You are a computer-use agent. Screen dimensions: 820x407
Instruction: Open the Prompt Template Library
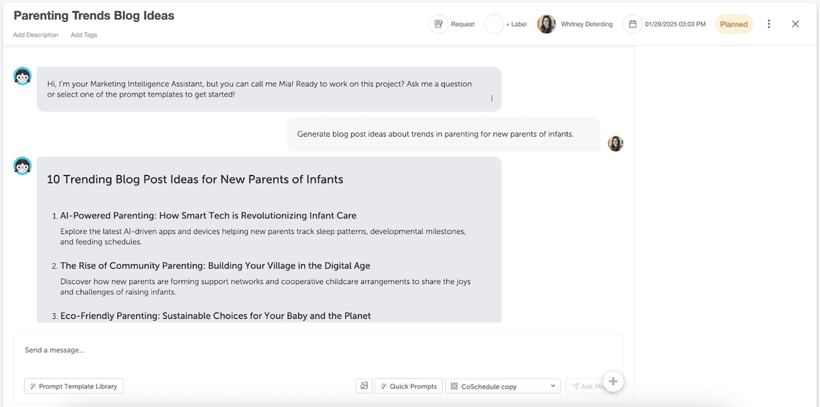pos(73,386)
